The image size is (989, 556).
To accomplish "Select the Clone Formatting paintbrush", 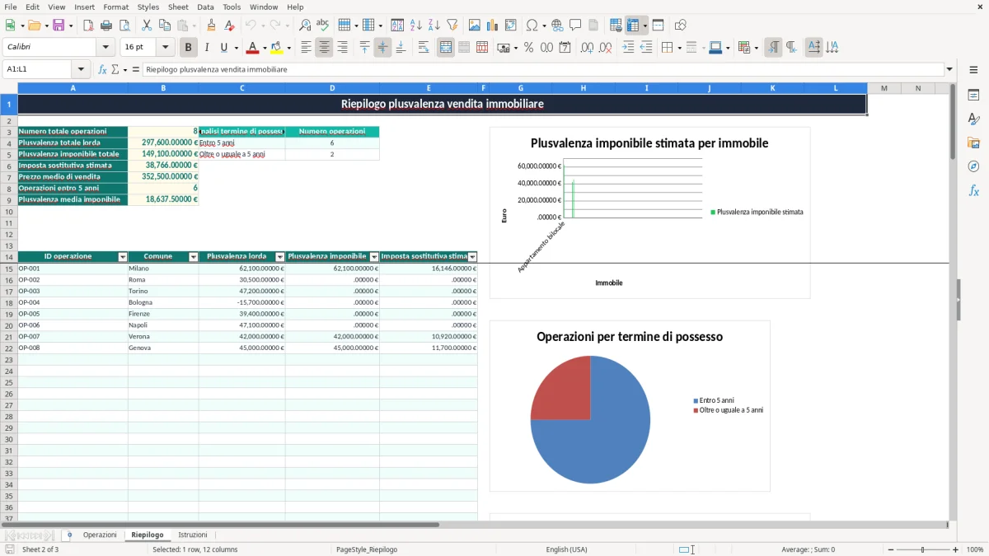I will coord(212,26).
